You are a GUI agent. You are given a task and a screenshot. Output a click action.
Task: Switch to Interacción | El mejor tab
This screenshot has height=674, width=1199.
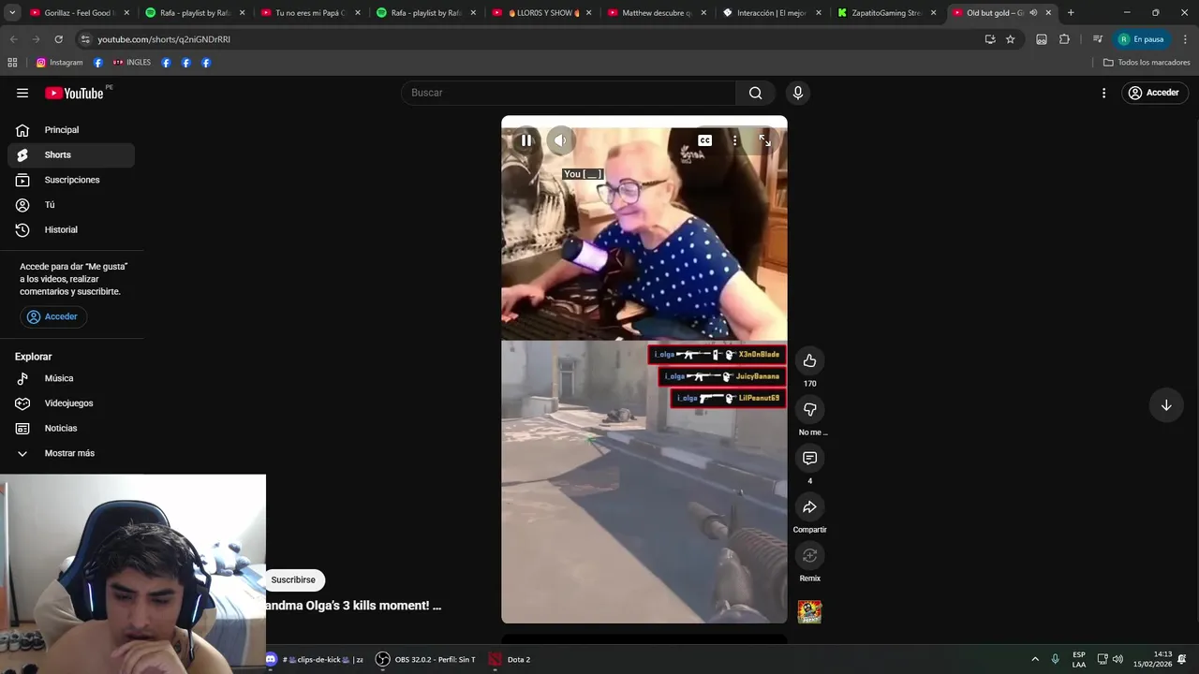pos(772,13)
